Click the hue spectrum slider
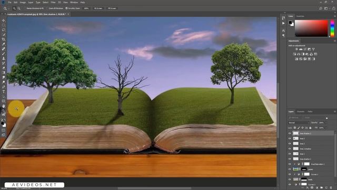The image size is (337, 190). [x=332, y=28]
